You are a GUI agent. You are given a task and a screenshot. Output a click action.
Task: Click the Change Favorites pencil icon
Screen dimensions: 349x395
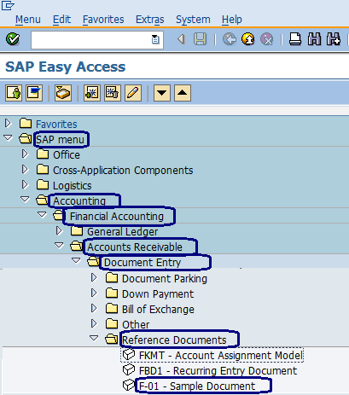pos(133,93)
